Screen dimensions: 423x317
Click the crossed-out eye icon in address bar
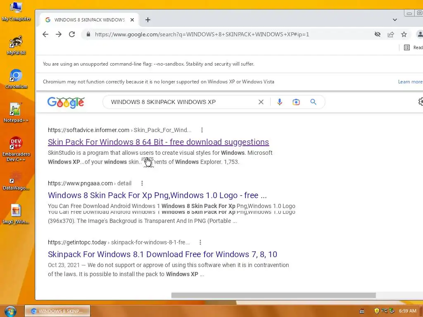[378, 34]
